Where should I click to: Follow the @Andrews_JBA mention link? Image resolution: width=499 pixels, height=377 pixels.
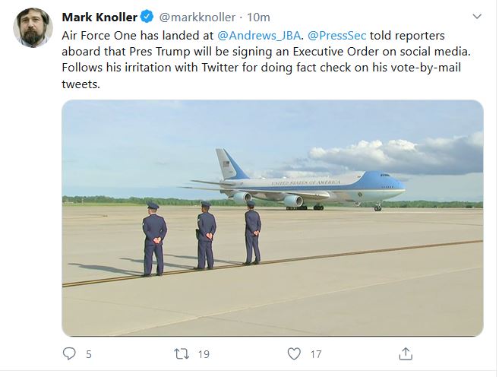pos(257,36)
